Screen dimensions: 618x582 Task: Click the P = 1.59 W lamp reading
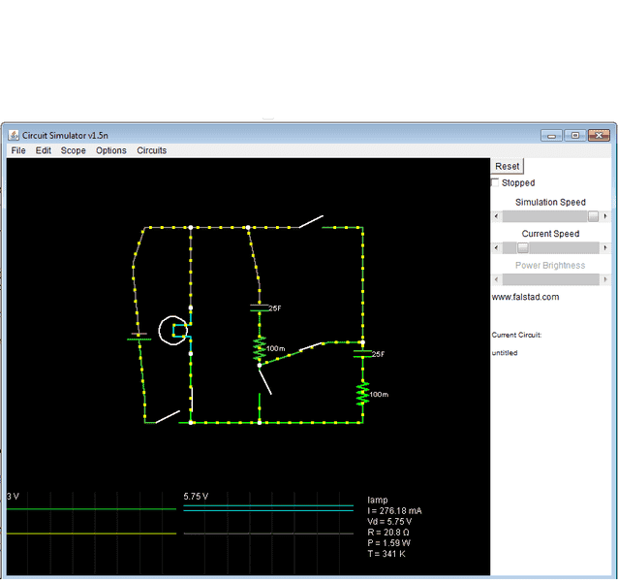tap(389, 543)
